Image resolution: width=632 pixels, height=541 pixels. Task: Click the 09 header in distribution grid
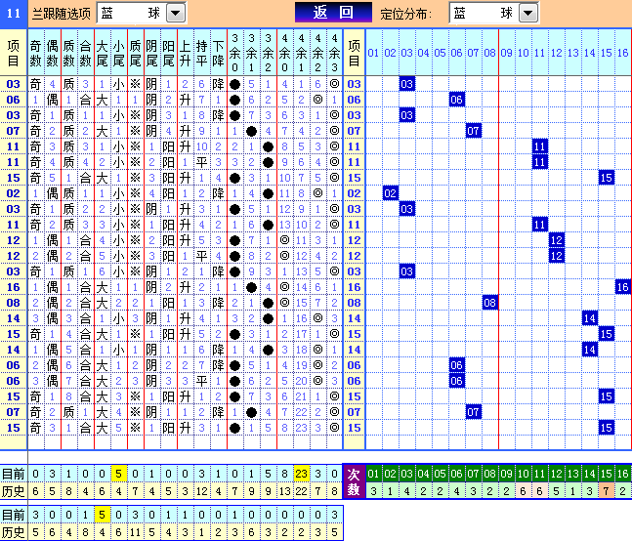[507, 53]
